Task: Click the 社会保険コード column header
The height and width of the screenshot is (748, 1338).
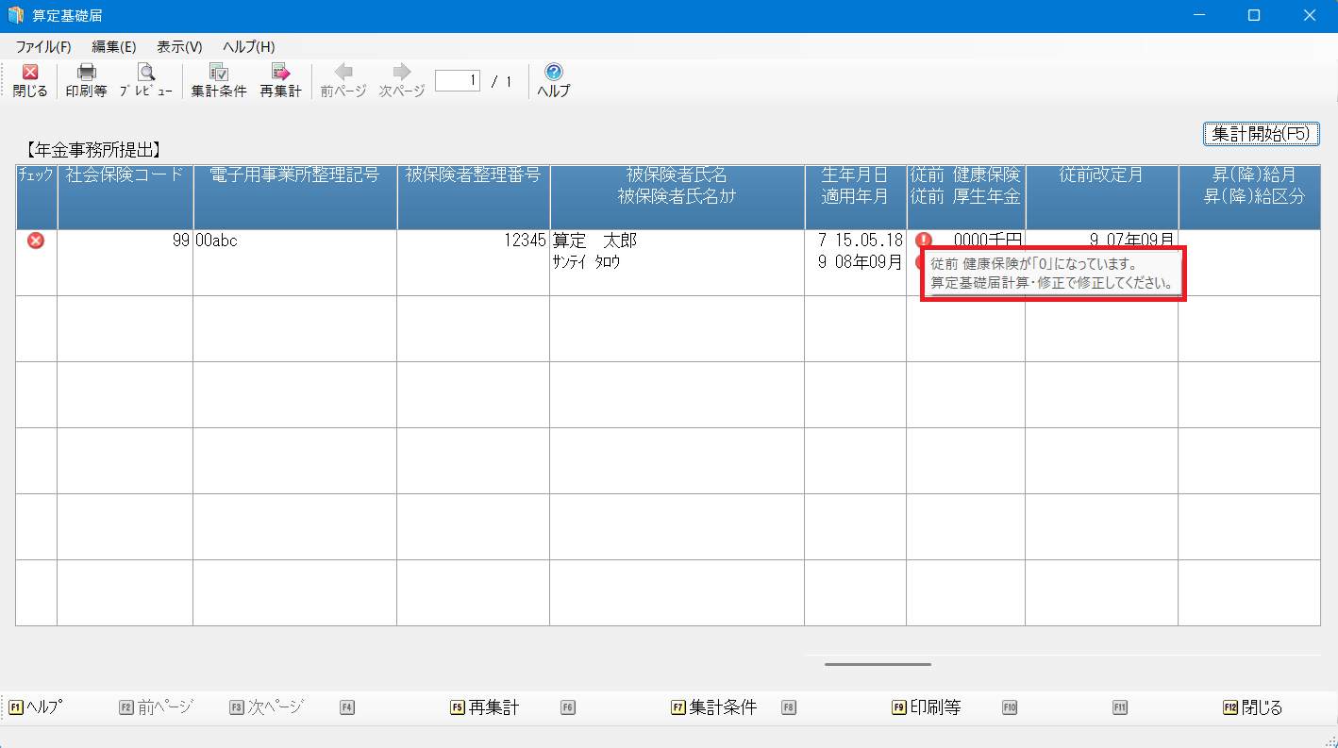Action: pos(125,197)
